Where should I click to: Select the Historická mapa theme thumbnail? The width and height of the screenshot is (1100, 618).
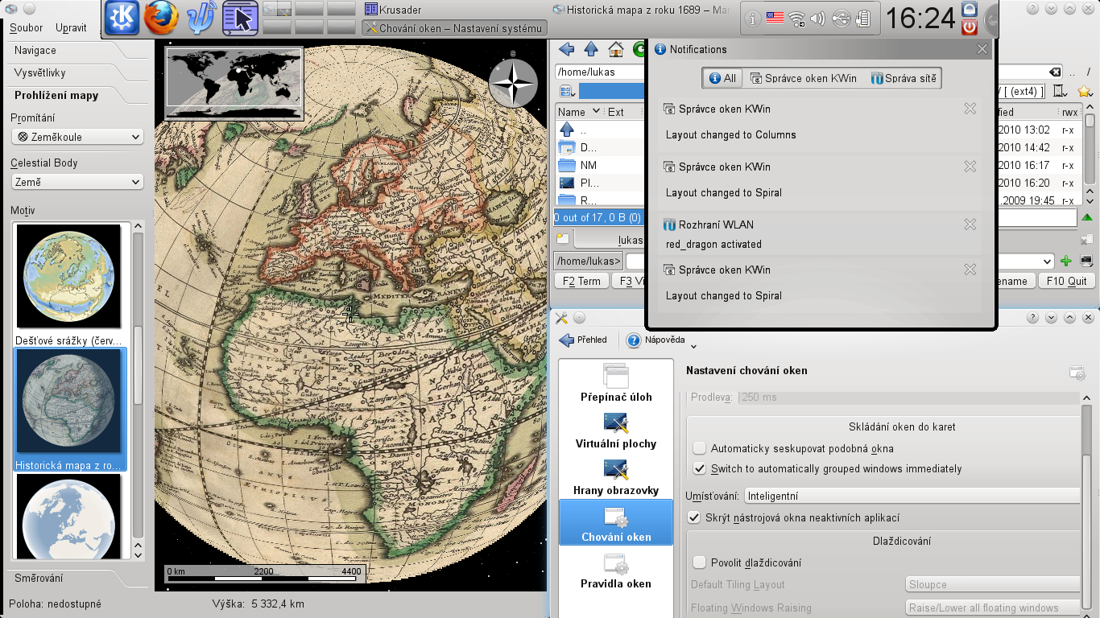coord(69,410)
